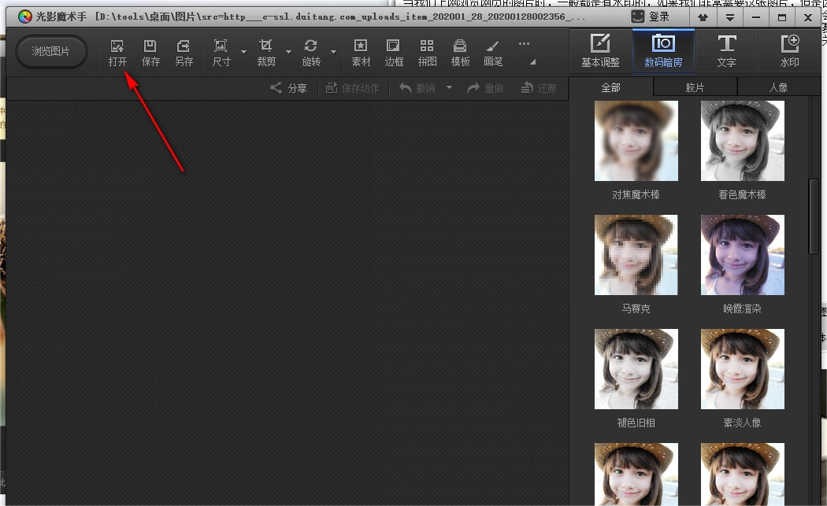
Task: Open the 边框 (Border) tool
Action: click(394, 52)
